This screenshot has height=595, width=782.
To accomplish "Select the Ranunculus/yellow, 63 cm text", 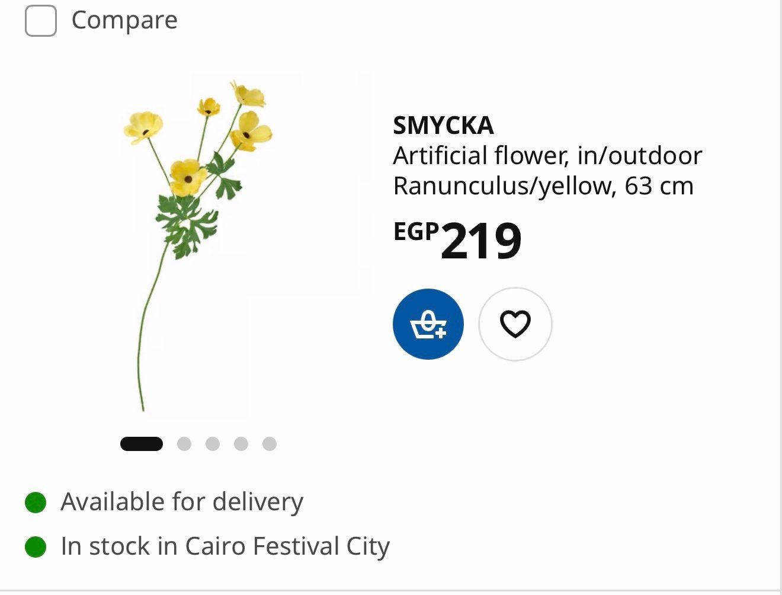I will pos(543,186).
